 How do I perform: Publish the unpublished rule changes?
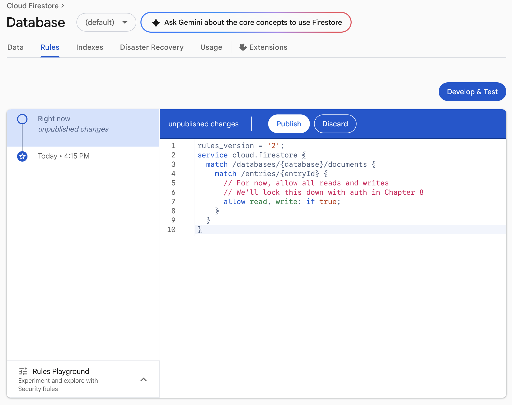tap(289, 124)
